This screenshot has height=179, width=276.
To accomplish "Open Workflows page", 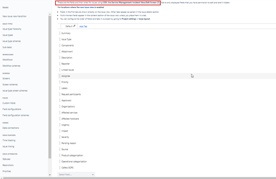I will coord(7,60).
